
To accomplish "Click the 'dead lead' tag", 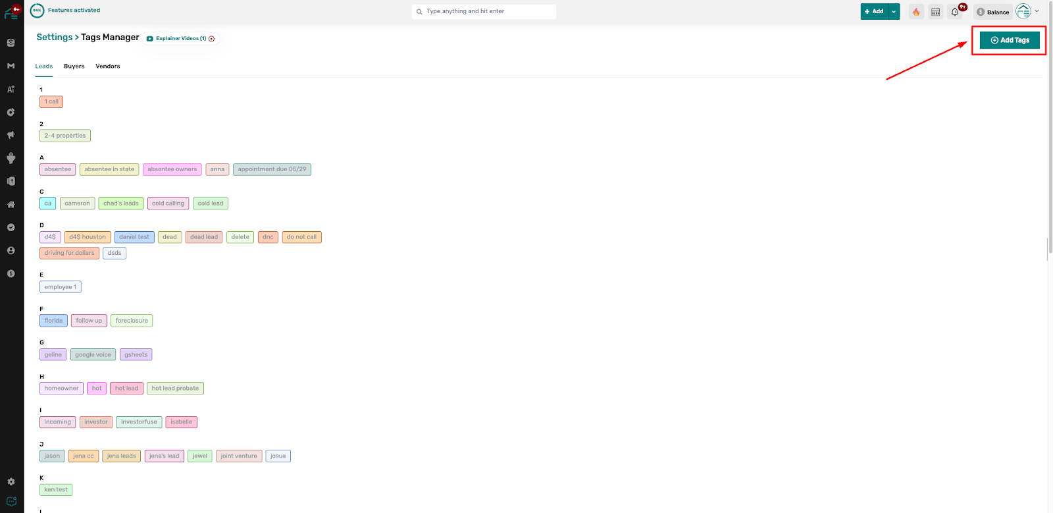I will tap(204, 237).
